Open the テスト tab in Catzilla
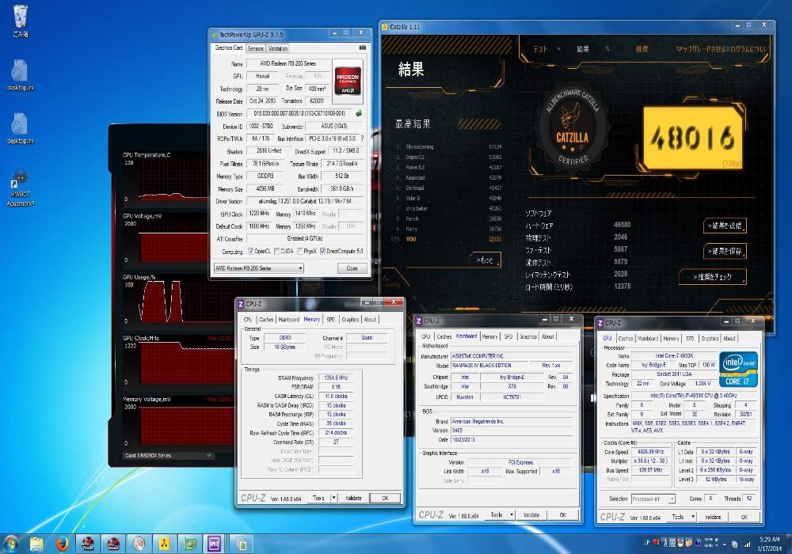The height and width of the screenshot is (554, 792). tap(540, 49)
